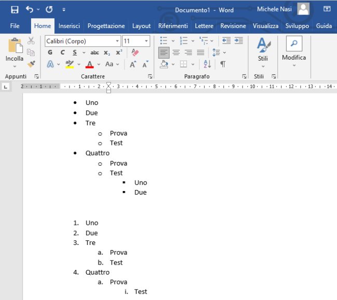Expand the bullet list style dropdown arrow
This screenshot has width=337, height=300.
point(173,40)
